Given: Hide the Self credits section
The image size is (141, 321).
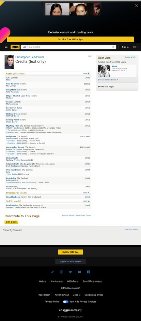Looking at the screenshot, I should (x=87, y=201).
